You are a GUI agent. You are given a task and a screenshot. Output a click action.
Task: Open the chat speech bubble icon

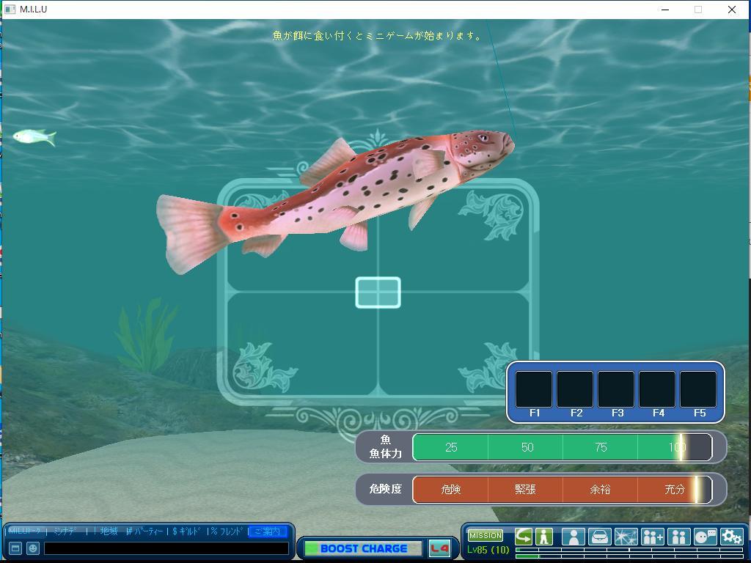705,537
